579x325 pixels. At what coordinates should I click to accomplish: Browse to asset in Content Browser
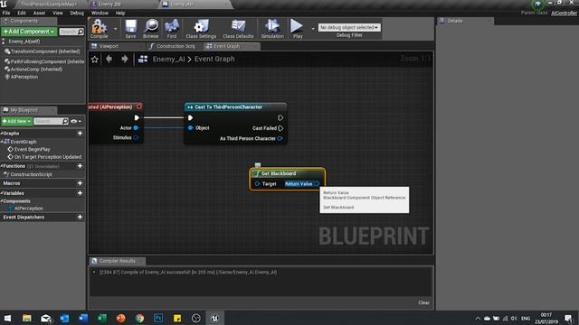pyautogui.click(x=151, y=29)
